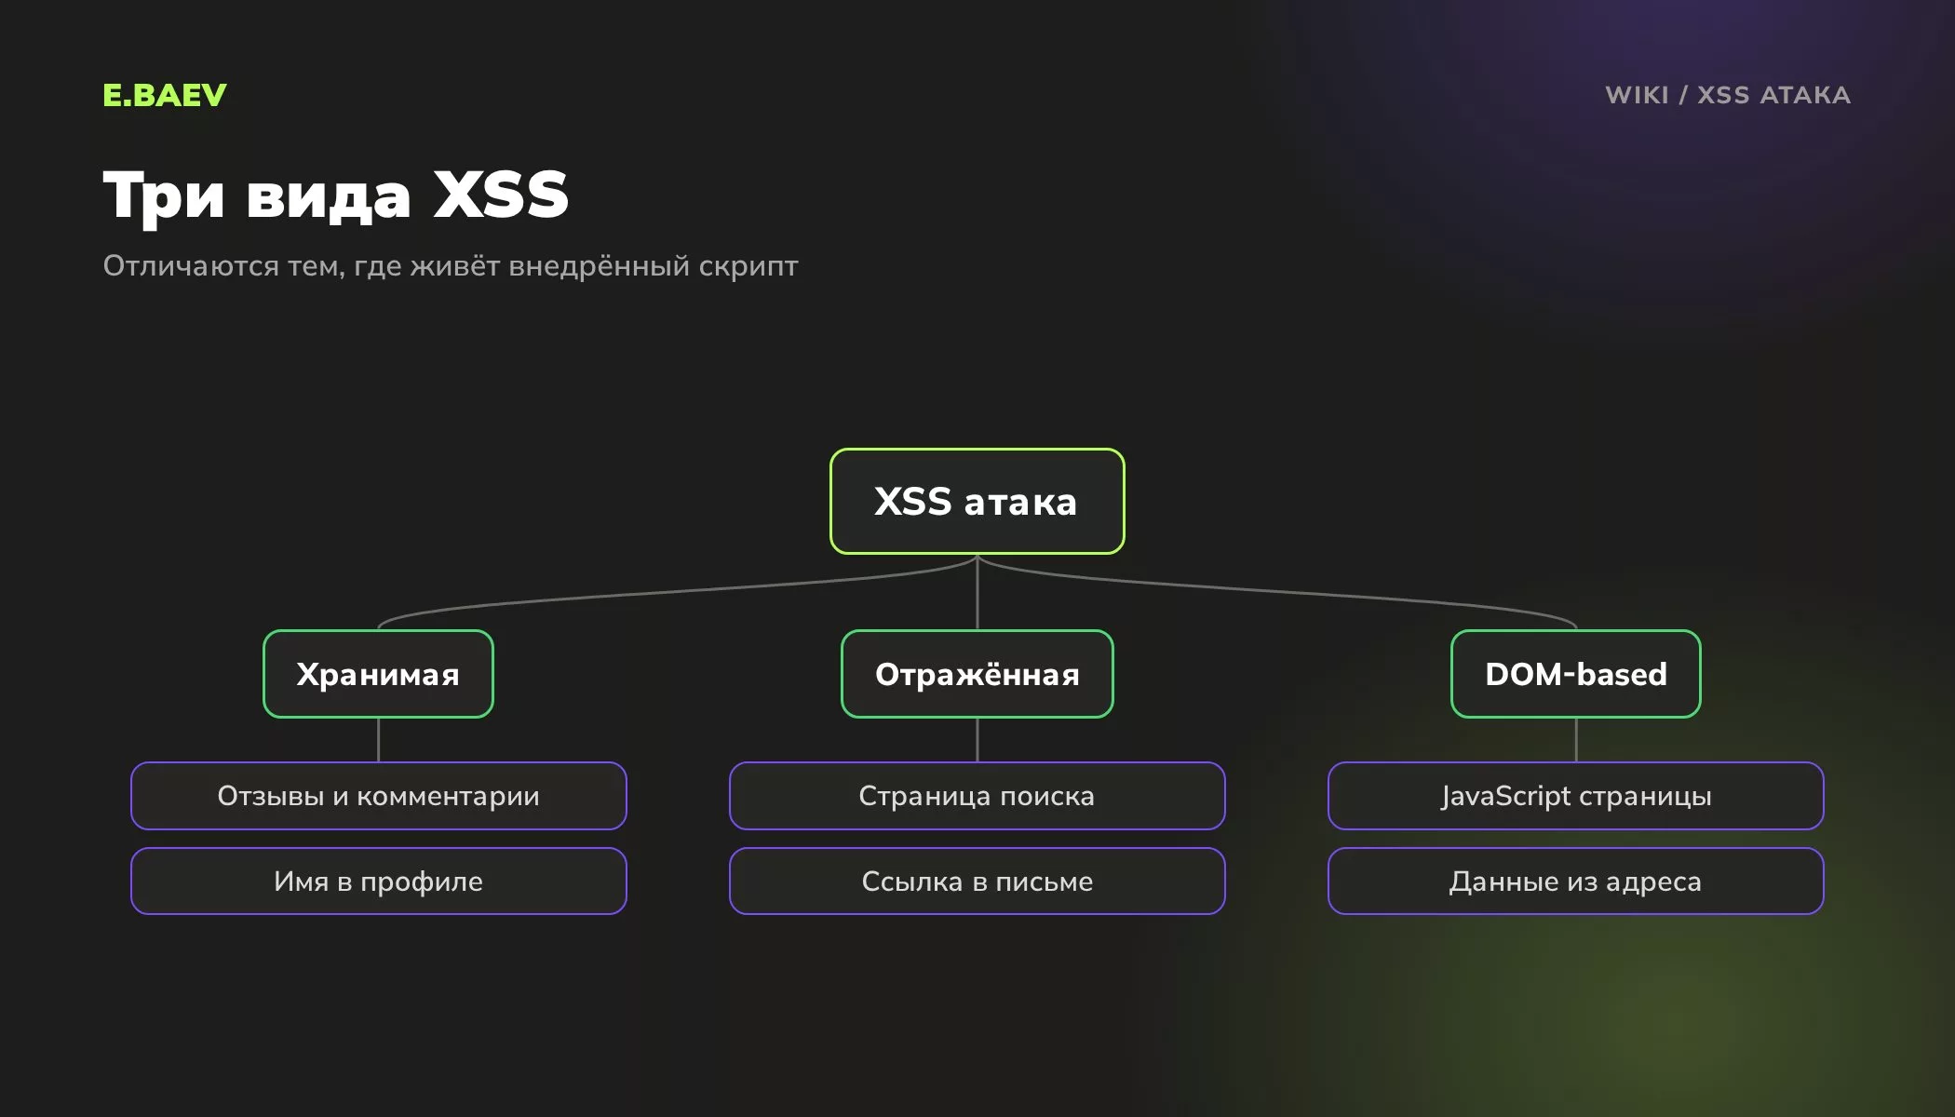Click the "Страница поиска" box
Viewport: 1955px width, 1117px height.
tap(977, 796)
